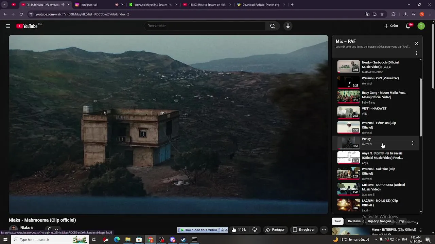Open the YouTube hamburger guide menu
Image resolution: width=435 pixels, height=244 pixels.
coord(8,26)
